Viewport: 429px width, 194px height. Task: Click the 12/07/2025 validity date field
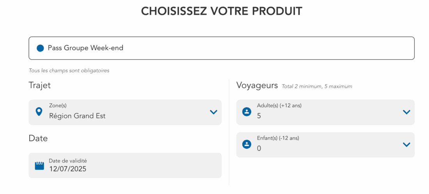(67, 169)
